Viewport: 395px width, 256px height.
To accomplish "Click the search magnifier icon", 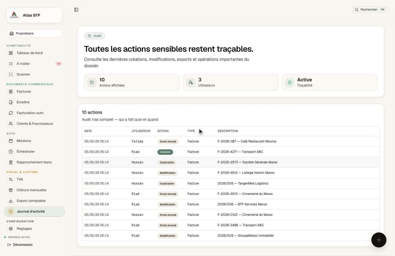I will 357,10.
